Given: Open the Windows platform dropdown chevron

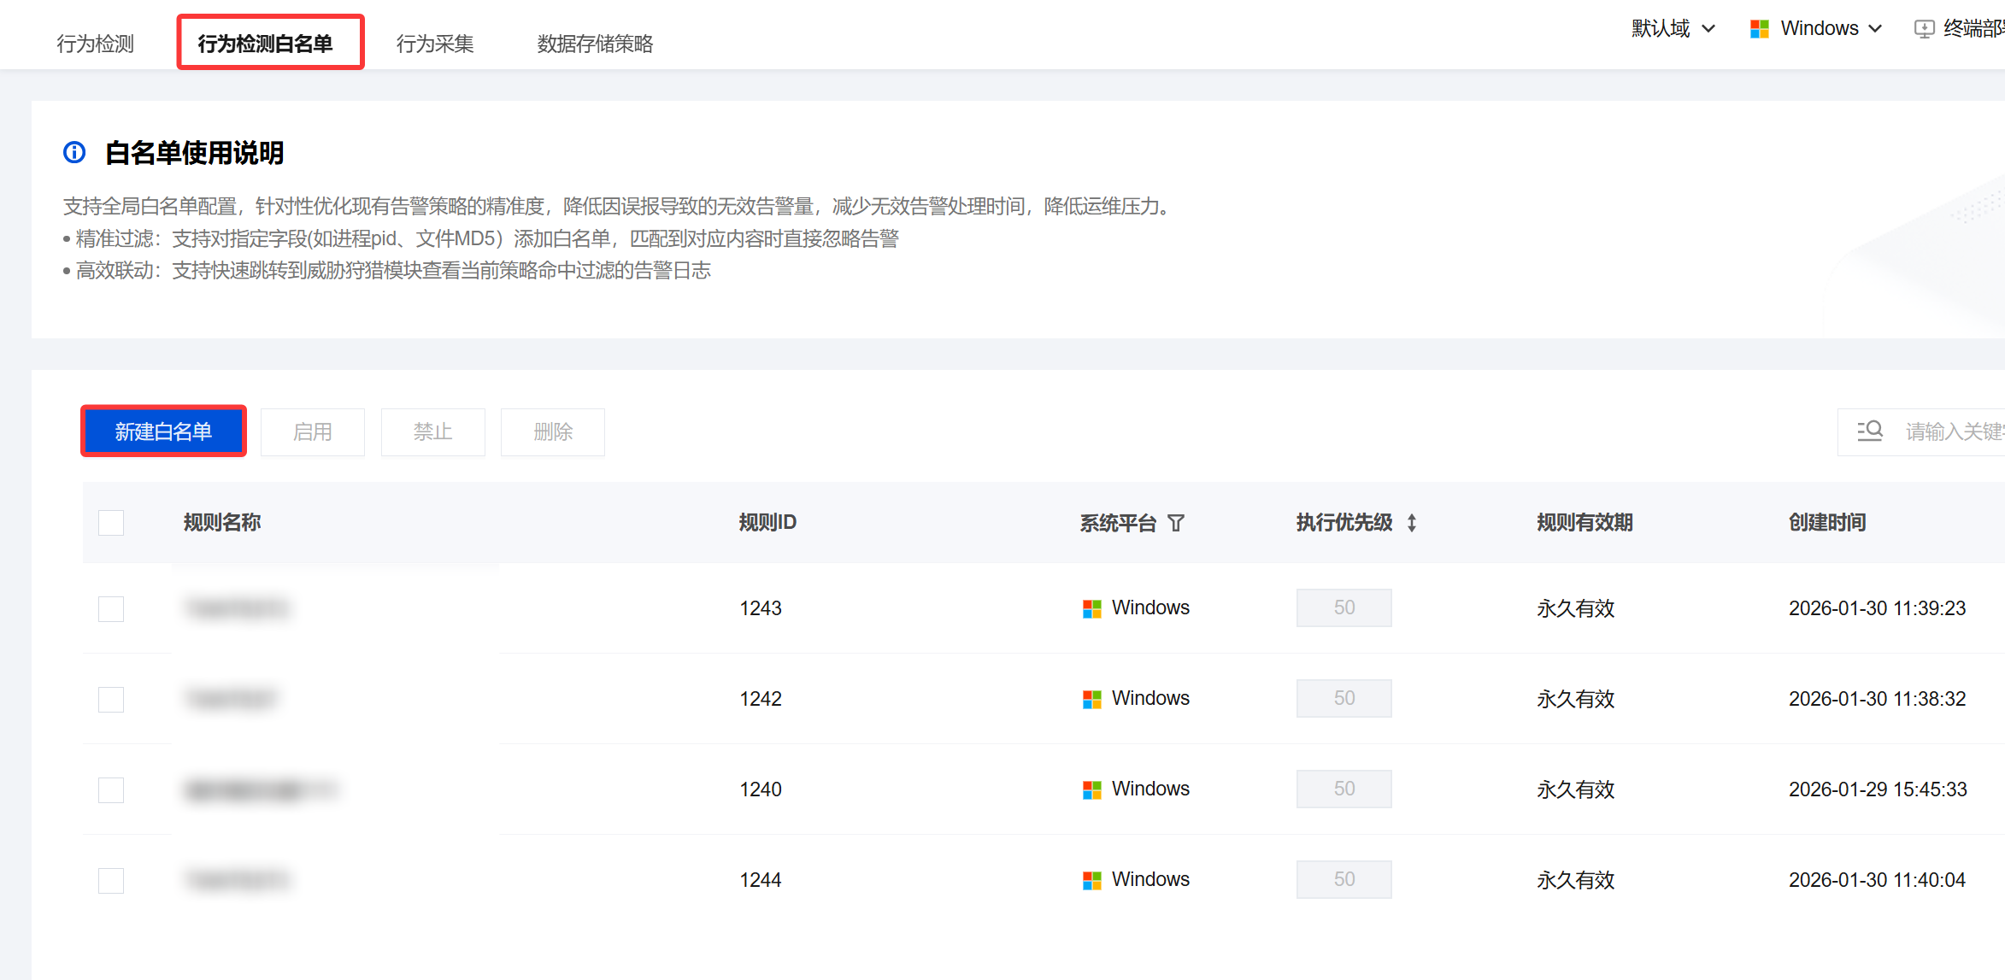Looking at the screenshot, I should [x=1875, y=29].
